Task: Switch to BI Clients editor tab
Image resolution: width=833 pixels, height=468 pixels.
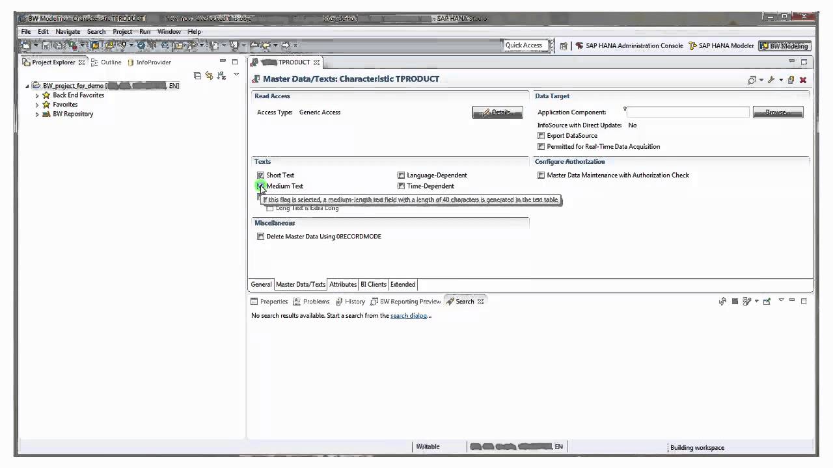Action: (x=374, y=285)
